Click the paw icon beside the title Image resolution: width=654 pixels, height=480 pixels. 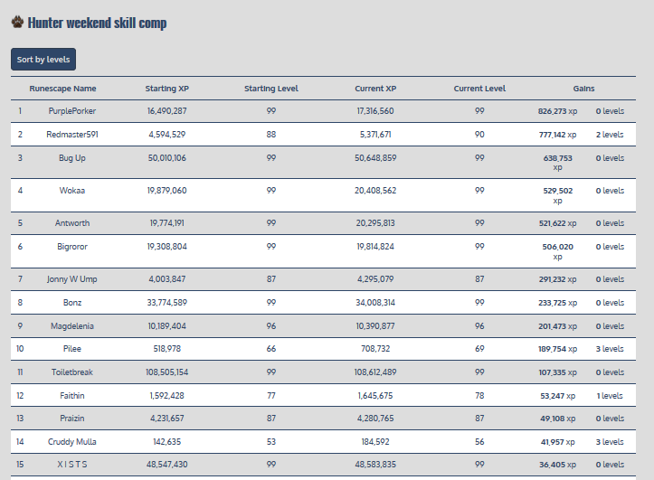[17, 22]
